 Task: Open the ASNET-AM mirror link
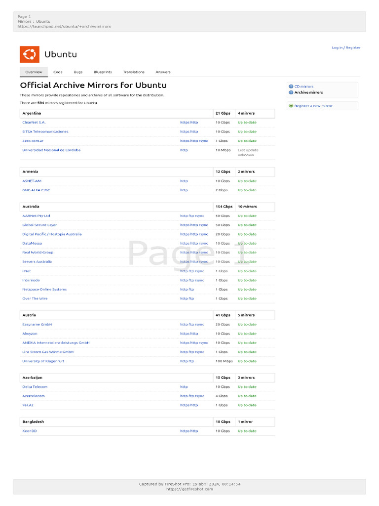(x=32, y=181)
